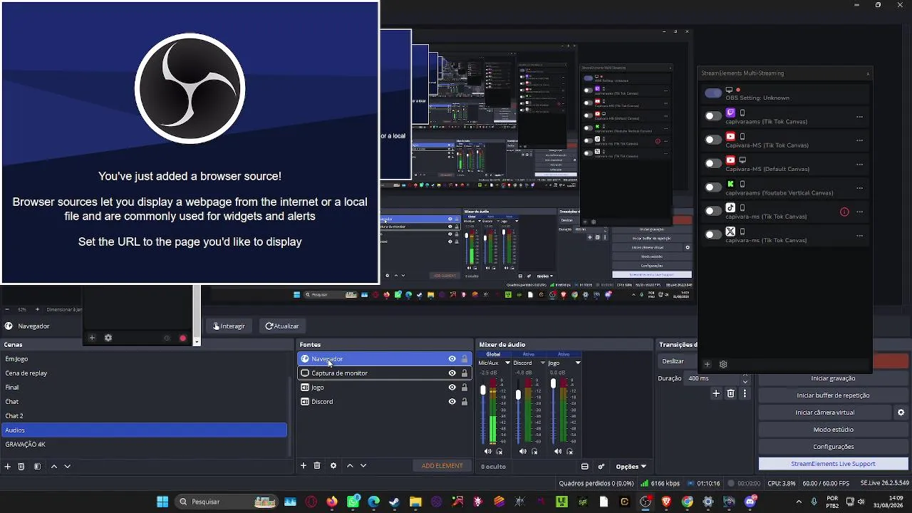Open audio mixer advanced properties gears icon

tap(601, 467)
